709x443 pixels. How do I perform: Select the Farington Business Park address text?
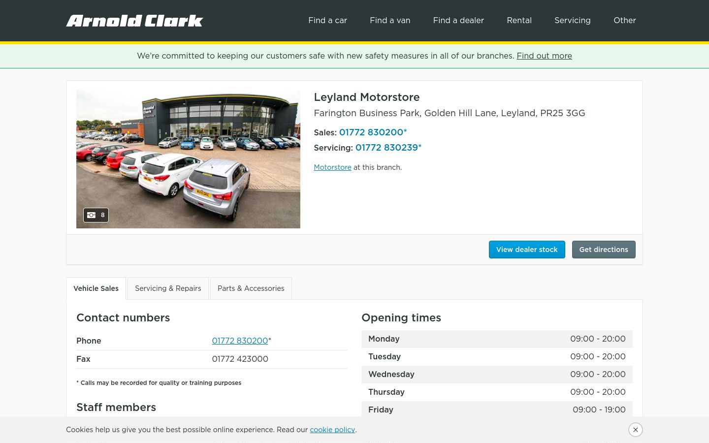click(450, 113)
